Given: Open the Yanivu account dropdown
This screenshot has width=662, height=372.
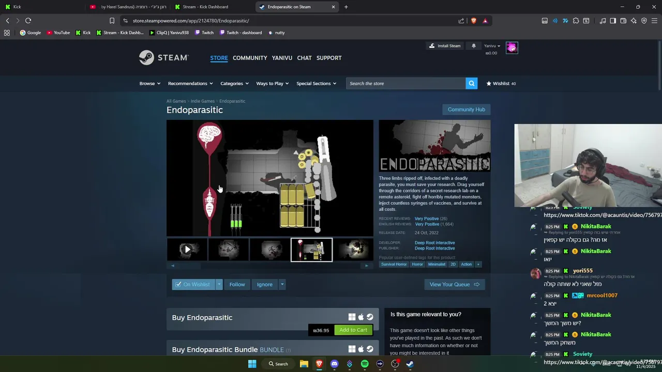Looking at the screenshot, I should [492, 46].
